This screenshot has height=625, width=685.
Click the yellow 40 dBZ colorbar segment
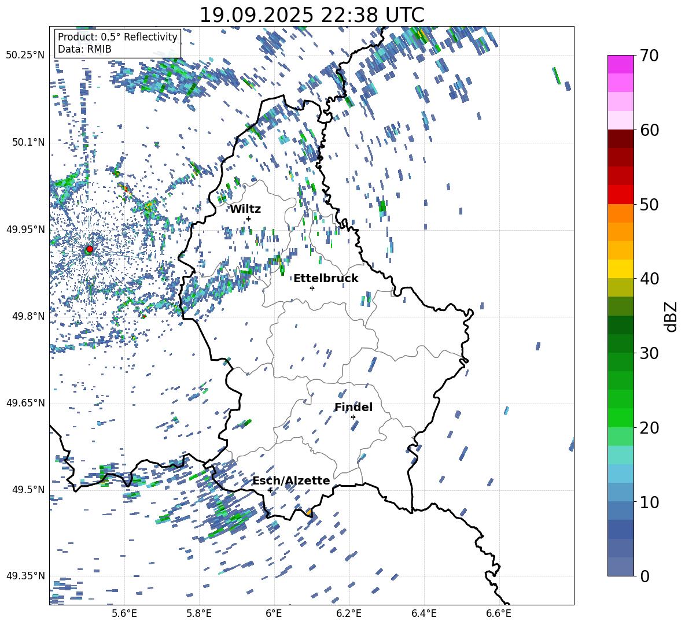620,269
